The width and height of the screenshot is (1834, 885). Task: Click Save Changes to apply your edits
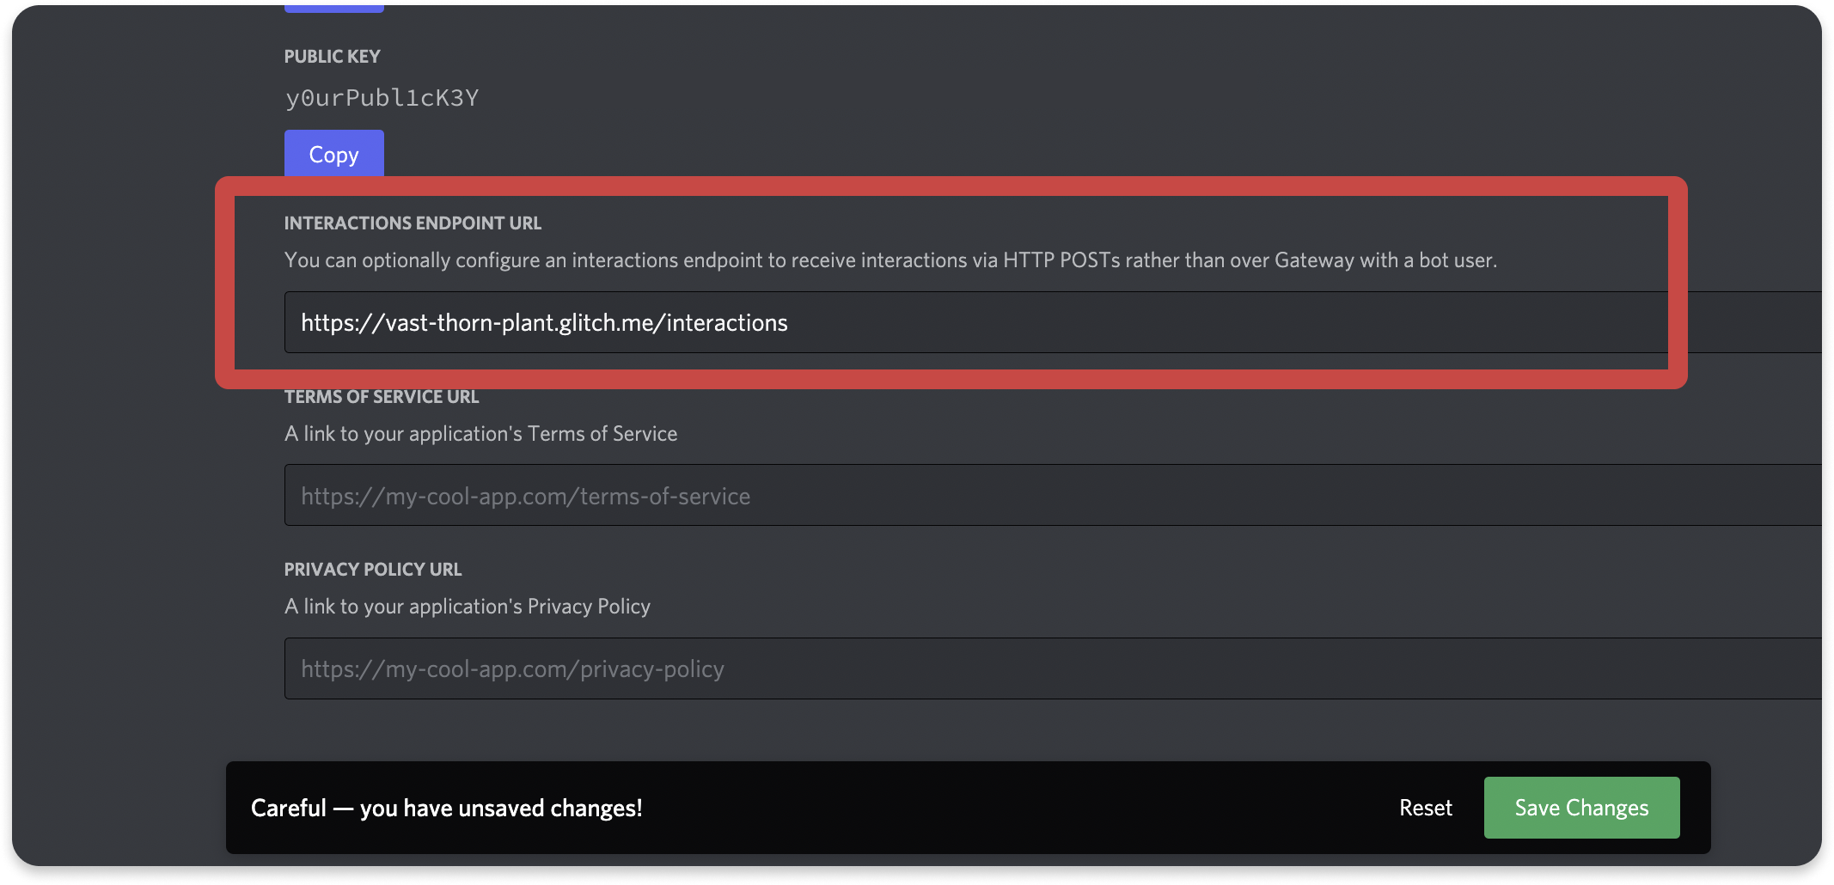(x=1580, y=807)
